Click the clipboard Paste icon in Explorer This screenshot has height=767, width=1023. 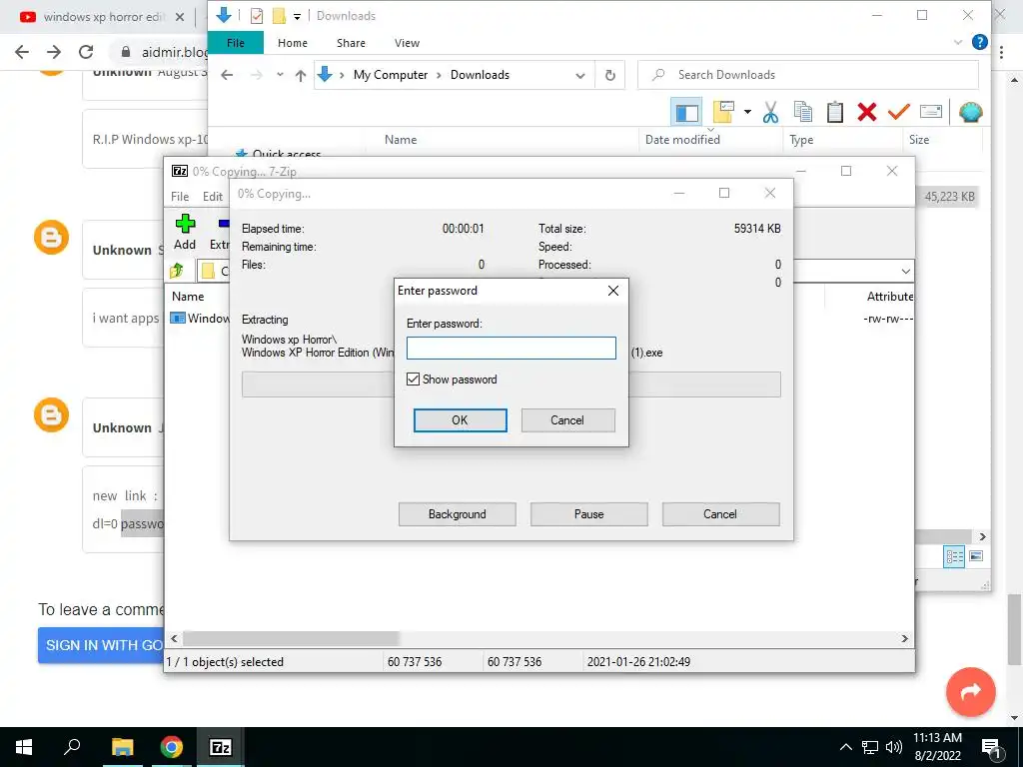coord(835,112)
